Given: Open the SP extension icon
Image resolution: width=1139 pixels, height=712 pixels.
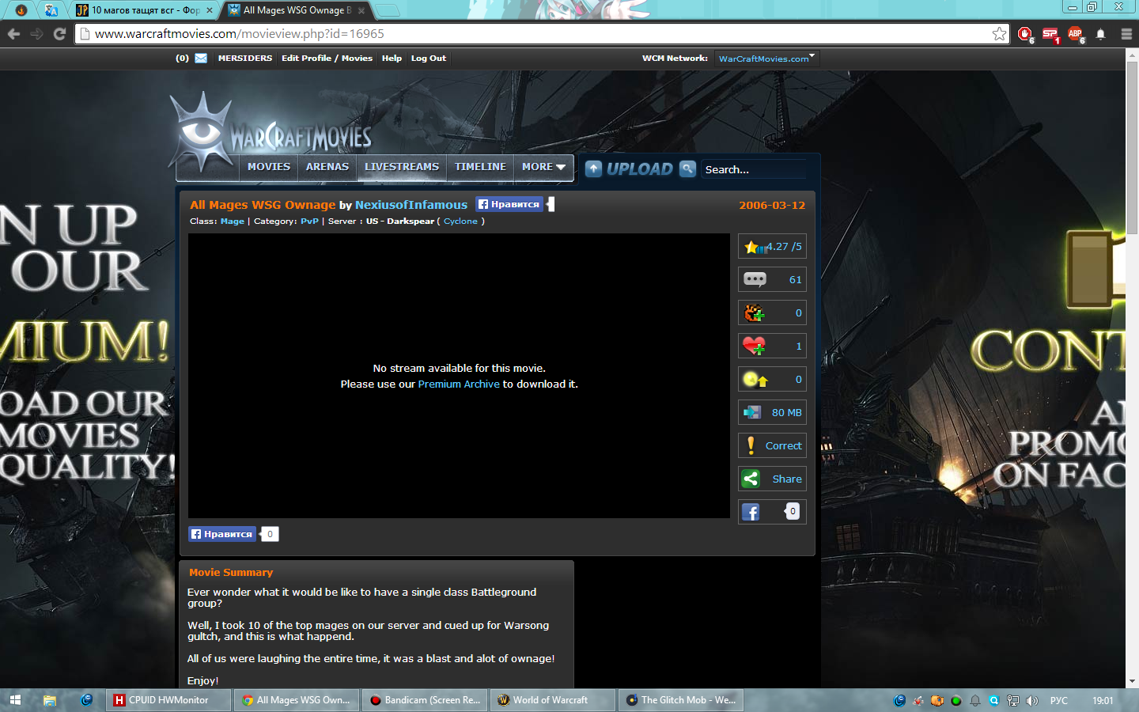Looking at the screenshot, I should (x=1050, y=34).
